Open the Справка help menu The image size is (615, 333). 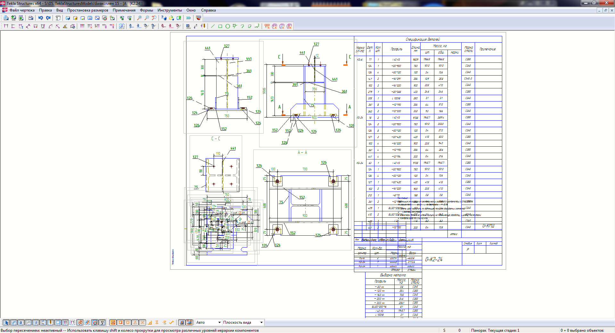208,10
